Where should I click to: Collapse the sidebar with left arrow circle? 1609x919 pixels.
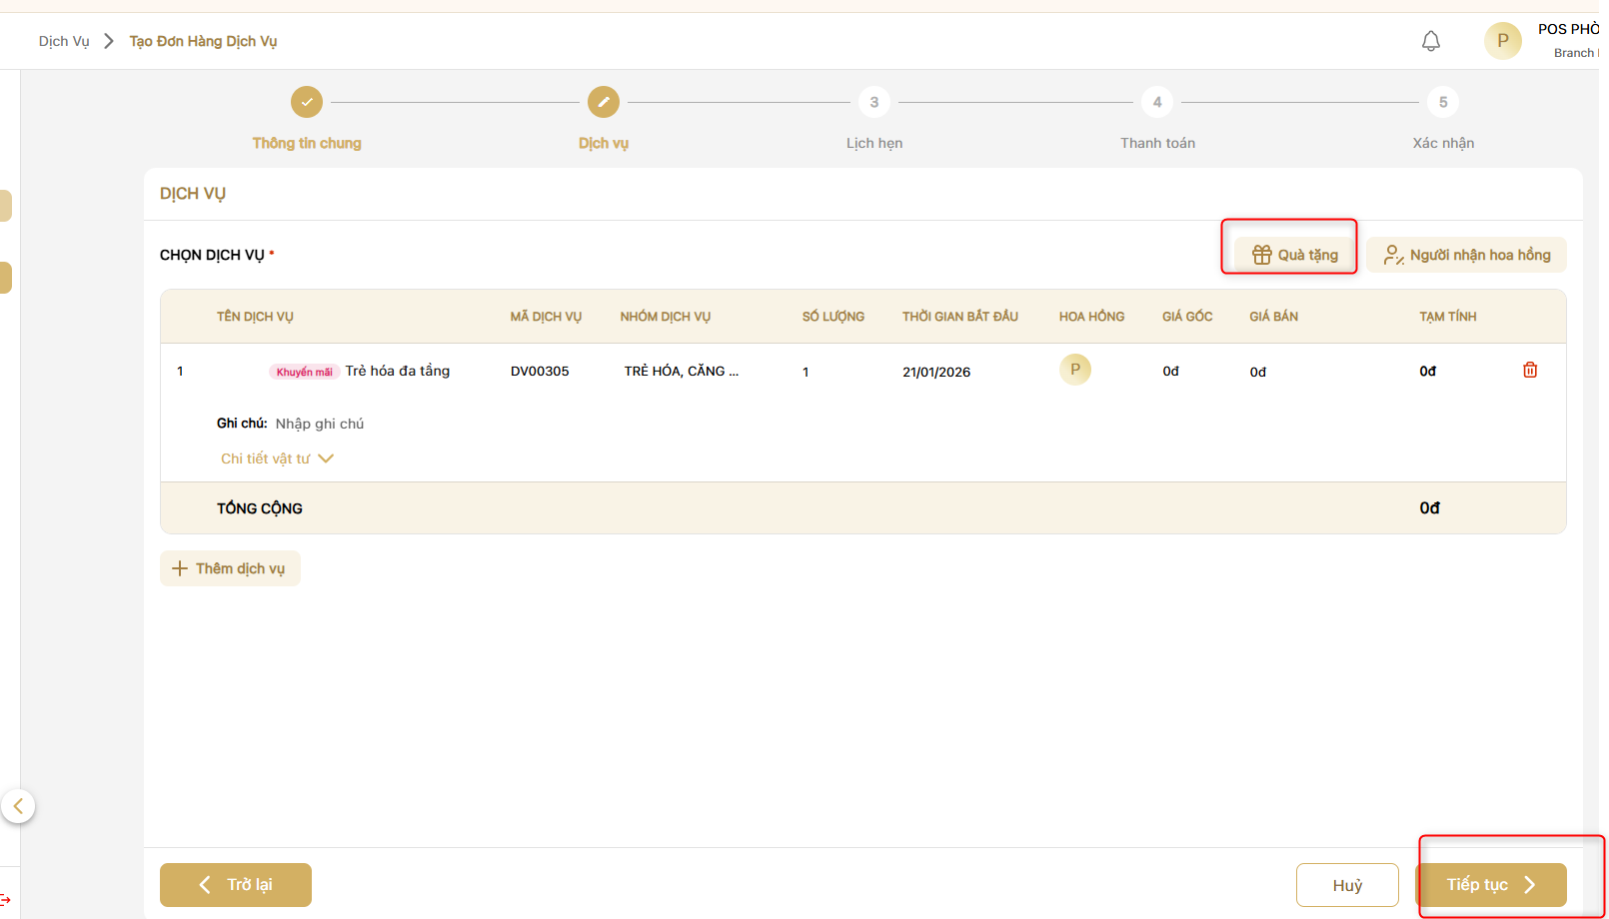click(18, 806)
